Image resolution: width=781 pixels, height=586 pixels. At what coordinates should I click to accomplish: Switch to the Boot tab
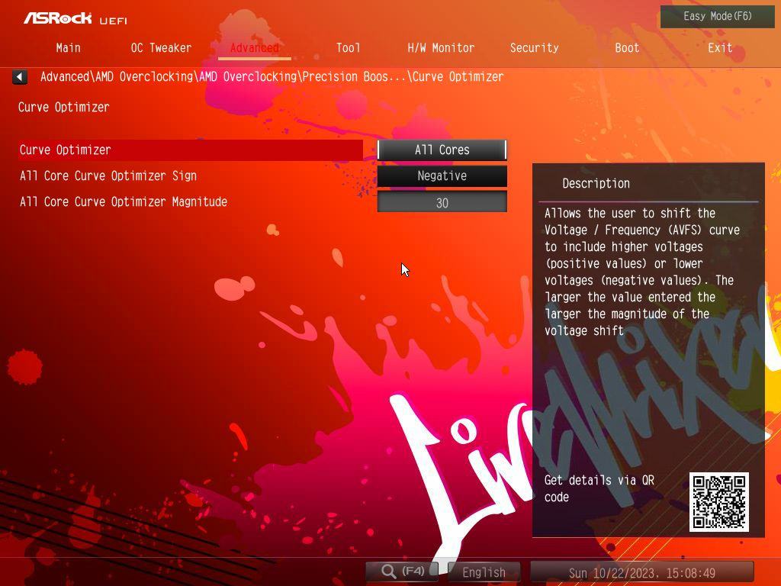(627, 48)
